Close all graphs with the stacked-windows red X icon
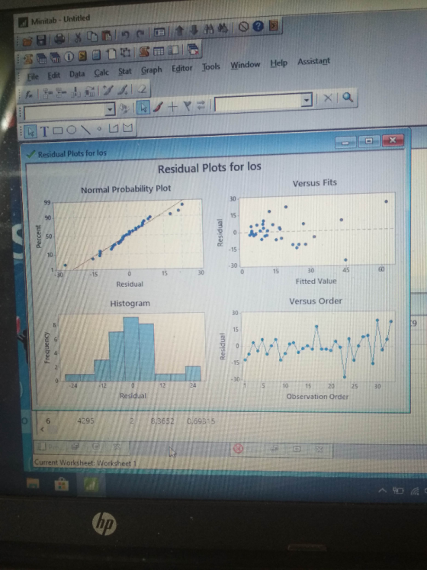 (x=193, y=49)
